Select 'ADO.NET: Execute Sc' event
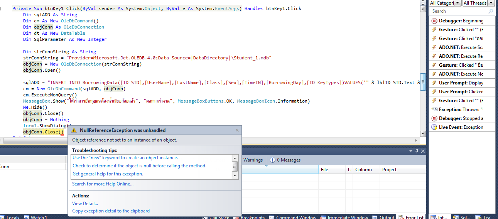The height and width of the screenshot is (219, 498). point(462,47)
